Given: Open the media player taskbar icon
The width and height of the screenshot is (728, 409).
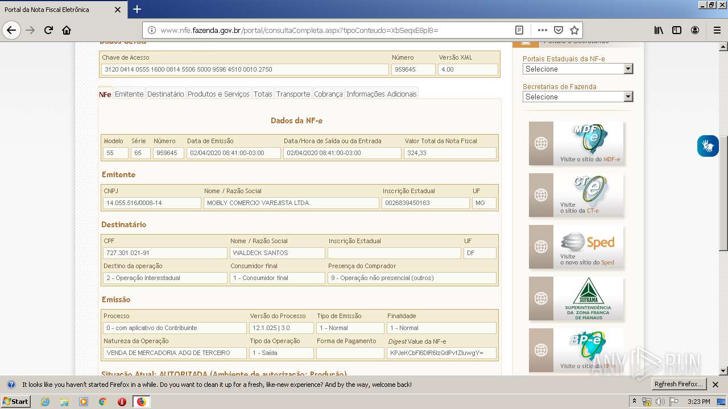Looking at the screenshot, I should 84,402.
